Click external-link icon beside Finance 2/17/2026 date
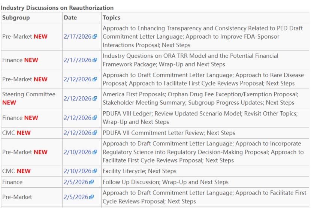The image size is (311, 208). [x=95, y=59]
